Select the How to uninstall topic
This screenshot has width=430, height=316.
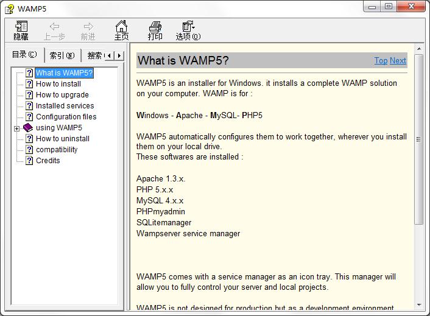point(62,139)
